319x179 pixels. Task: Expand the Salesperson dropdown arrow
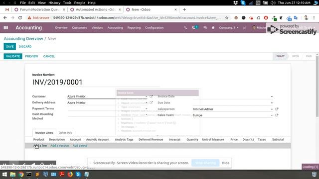click(x=272, y=109)
